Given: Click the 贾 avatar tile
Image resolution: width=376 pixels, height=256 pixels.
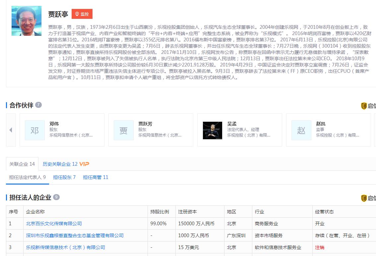Looking at the screenshot, I should pyautogui.click(x=123, y=130).
